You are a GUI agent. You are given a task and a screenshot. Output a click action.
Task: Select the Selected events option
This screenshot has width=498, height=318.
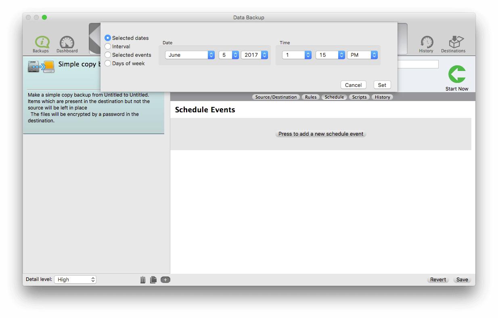(x=108, y=55)
